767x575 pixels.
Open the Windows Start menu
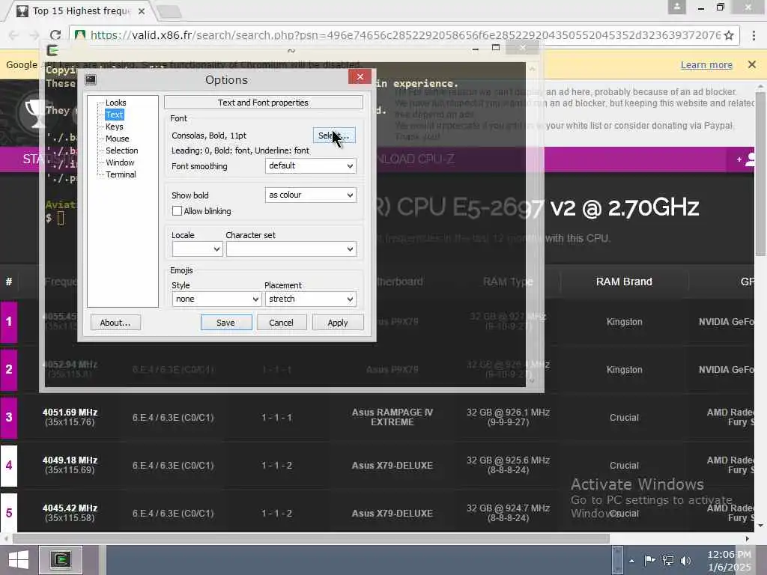(19, 560)
